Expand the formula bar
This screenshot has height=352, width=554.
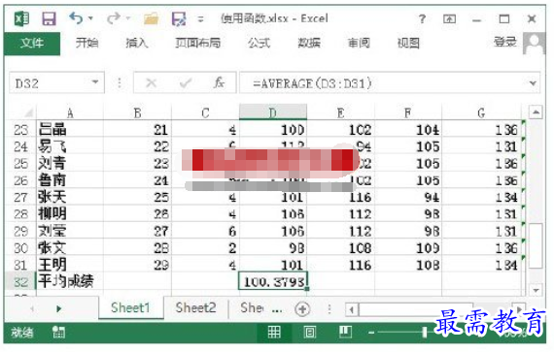(x=533, y=83)
